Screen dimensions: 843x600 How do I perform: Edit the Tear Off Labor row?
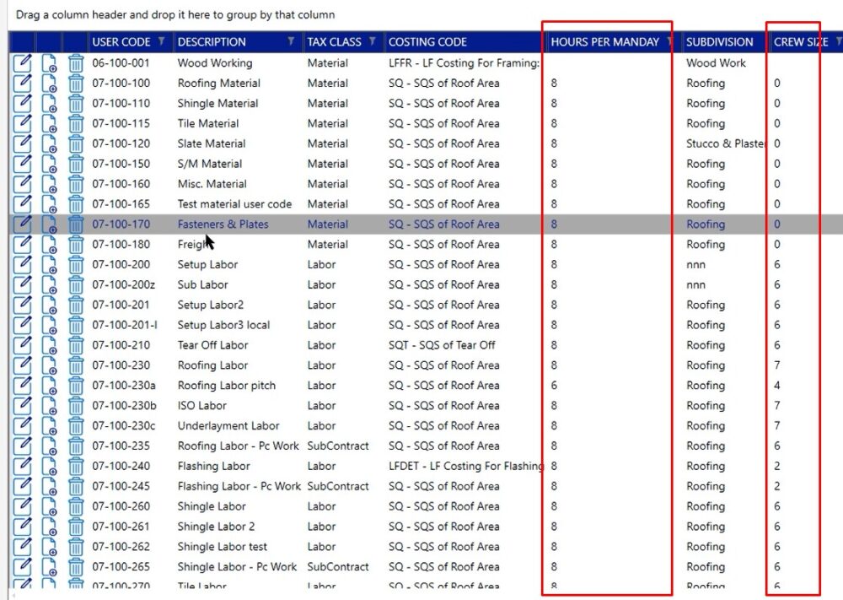(x=23, y=345)
